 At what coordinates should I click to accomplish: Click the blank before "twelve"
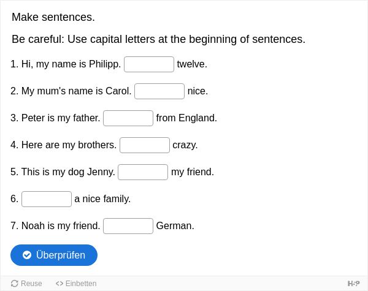coord(149,64)
